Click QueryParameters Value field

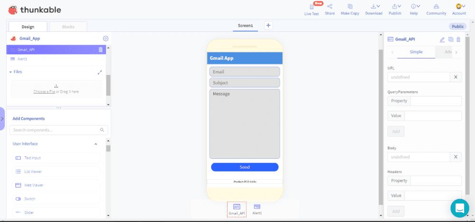point(433,116)
